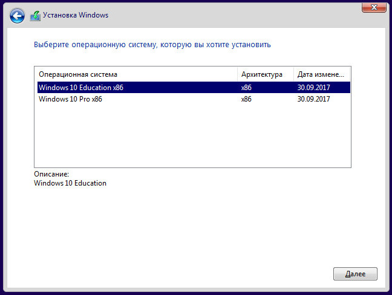This screenshot has width=392, height=295.
Task: Click the Windows 10 Education description text
Action: coord(70,183)
